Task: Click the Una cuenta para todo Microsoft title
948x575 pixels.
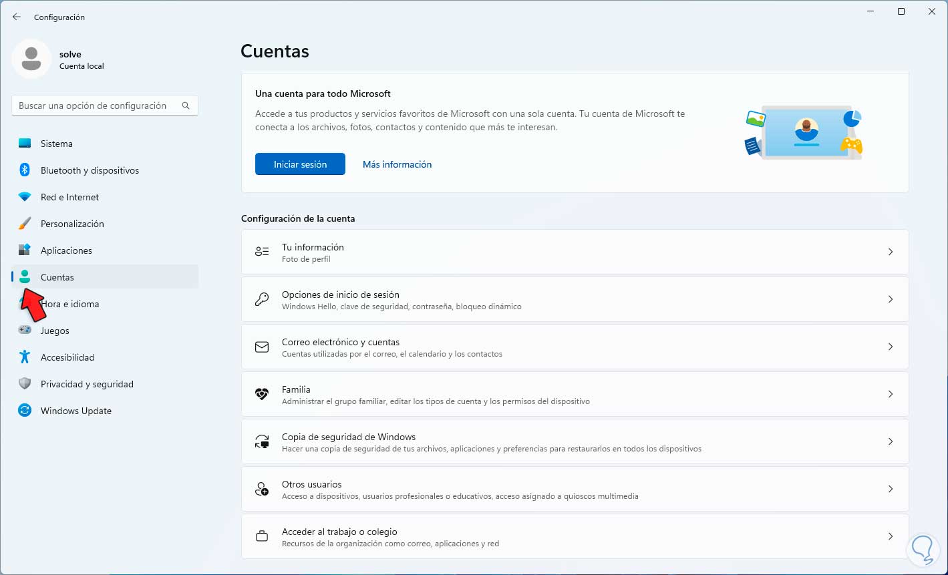Action: click(323, 93)
